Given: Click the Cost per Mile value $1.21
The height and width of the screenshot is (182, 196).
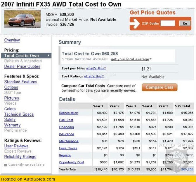Looking at the screenshot, I should [x=146, y=69].
